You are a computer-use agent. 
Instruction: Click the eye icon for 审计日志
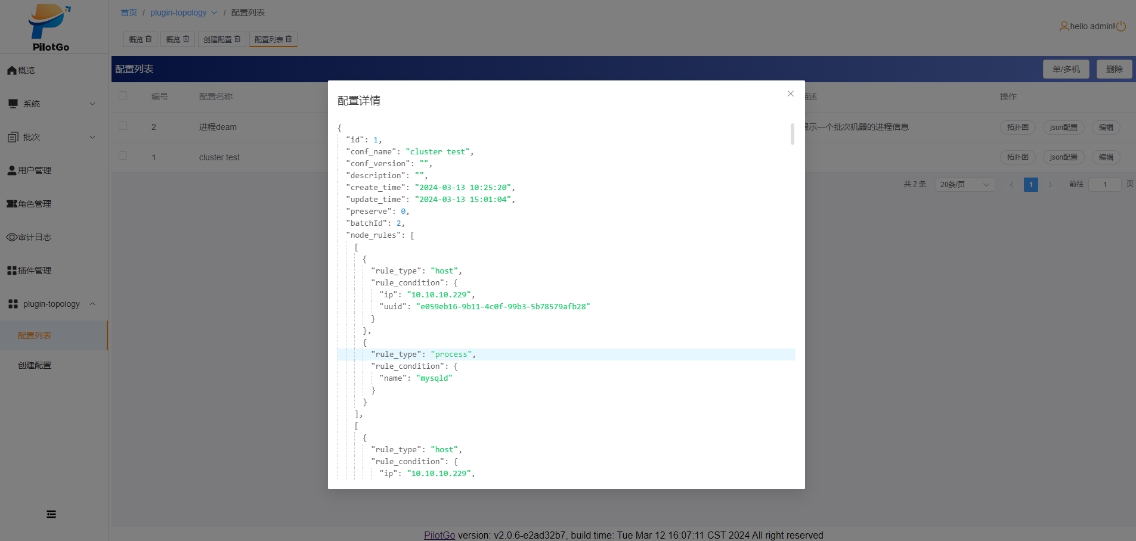(x=11, y=237)
